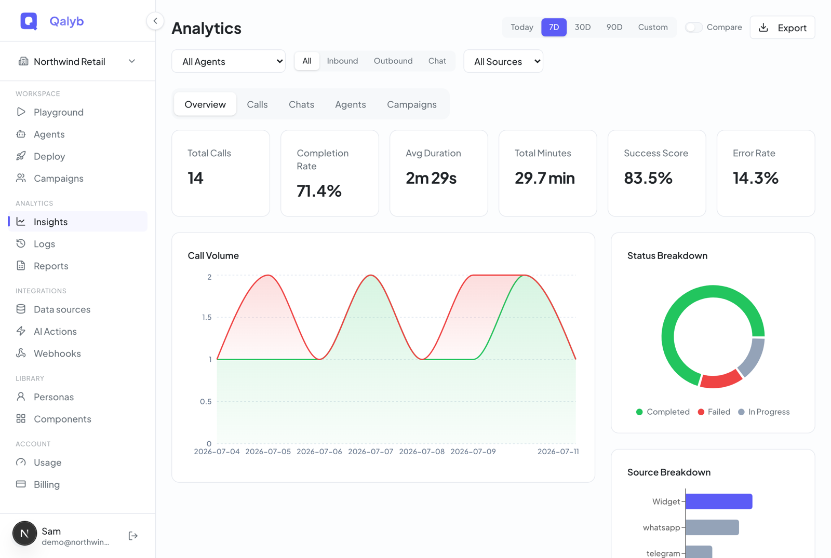Toggle the Compare switch
Screen dimensions: 831x558
pyautogui.click(x=693, y=27)
